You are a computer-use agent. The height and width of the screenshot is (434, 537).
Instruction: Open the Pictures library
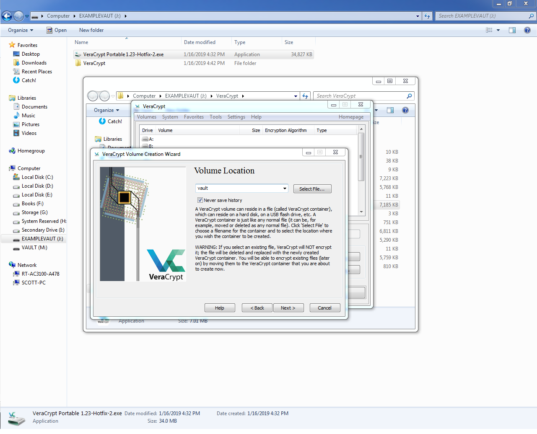coord(31,124)
